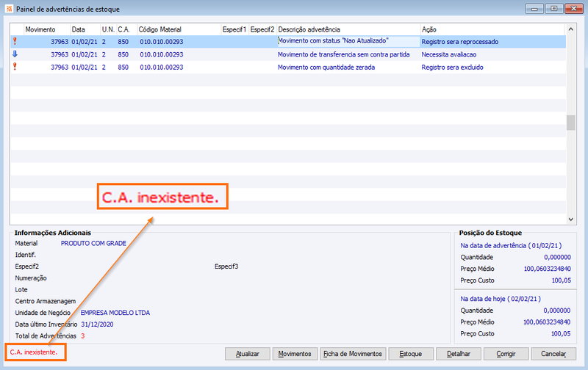
Task: Click 'Registro sera excluido' action text
Action: [452, 68]
